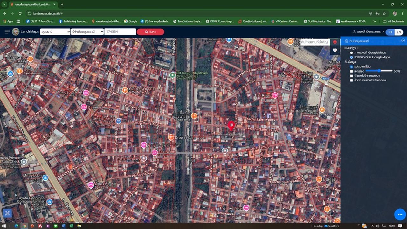This screenshot has width=407, height=229.
Task: Click the BB Court Udonthani map marker
Action: [172, 75]
